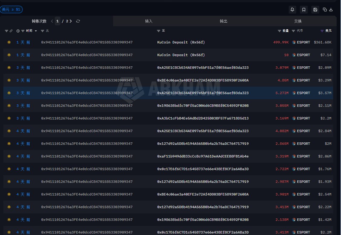The image size is (341, 235).
Task: Open the filter icon left of link icon
Action: [x=7, y=31]
